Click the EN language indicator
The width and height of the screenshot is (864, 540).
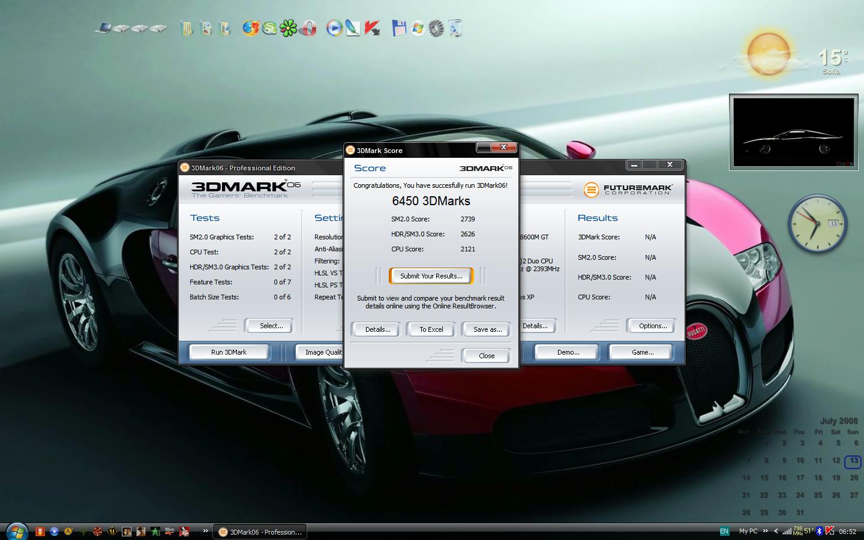tap(724, 531)
